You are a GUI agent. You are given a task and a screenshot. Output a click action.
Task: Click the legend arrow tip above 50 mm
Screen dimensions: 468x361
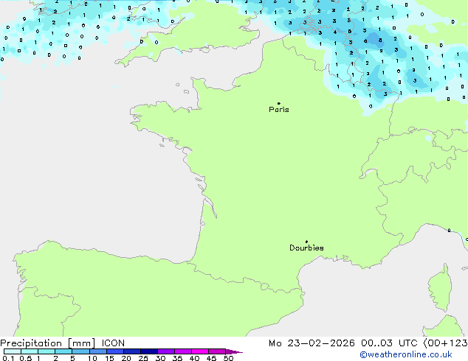pyautogui.click(x=234, y=351)
